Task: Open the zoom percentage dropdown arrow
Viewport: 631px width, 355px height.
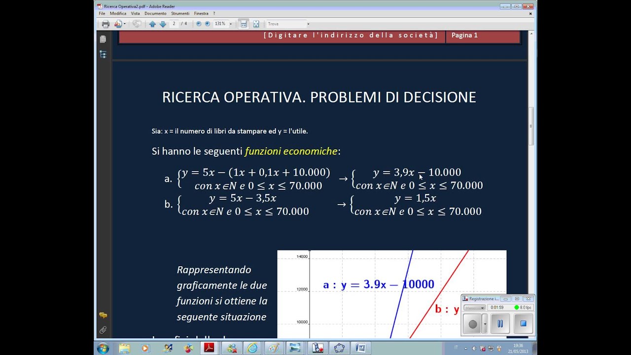Action: [x=231, y=24]
